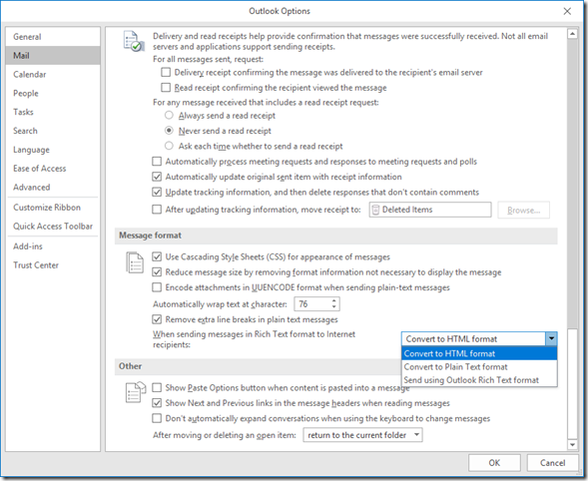This screenshot has height=481, width=588.
Task: Click the Message format section header
Action: pos(335,236)
